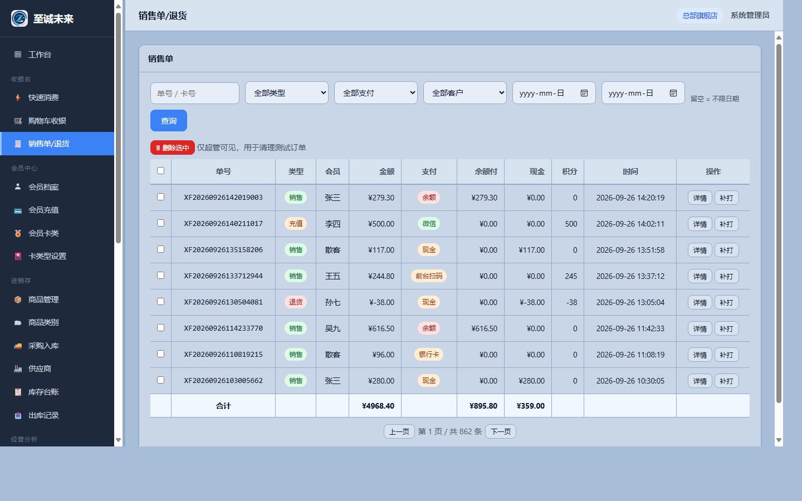
Task: Open 库存台账 menu item
Action: [57, 392]
